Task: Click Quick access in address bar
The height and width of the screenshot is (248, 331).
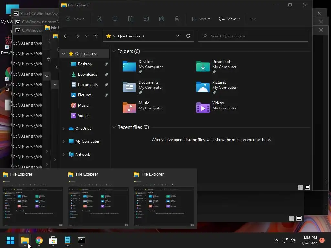Action: (x=129, y=36)
